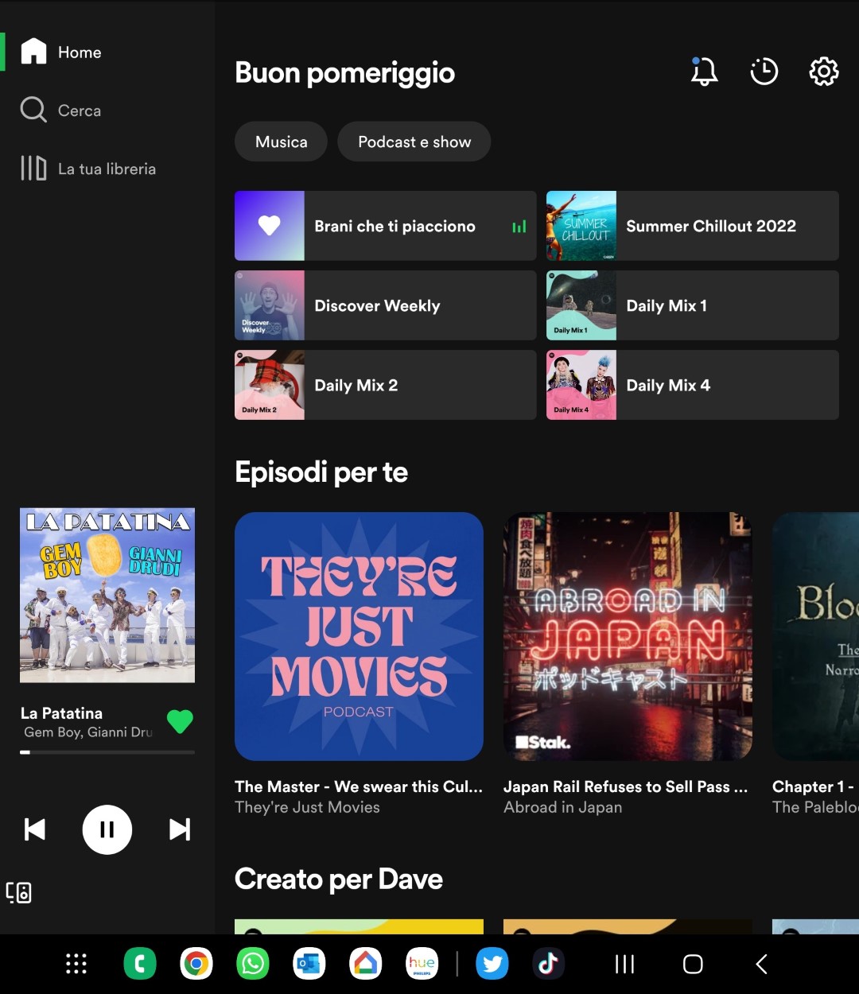Launch Chrome from taskbar

click(x=196, y=965)
